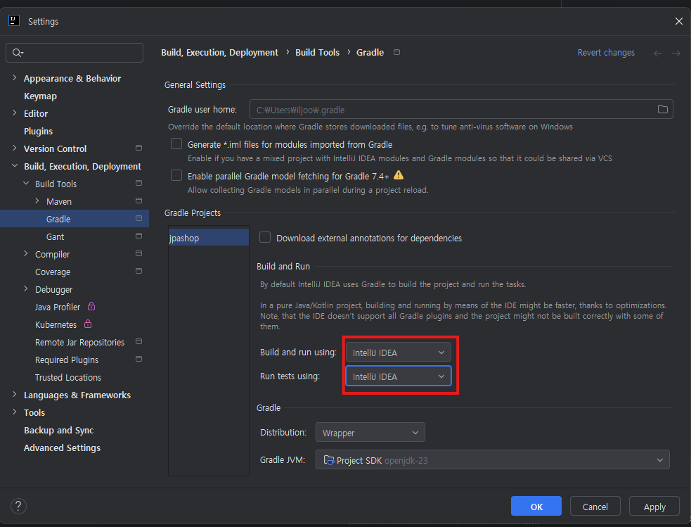The image size is (691, 527).
Task: Toggle Enable parallel Gradle model fetching checkbox
Action: (176, 175)
